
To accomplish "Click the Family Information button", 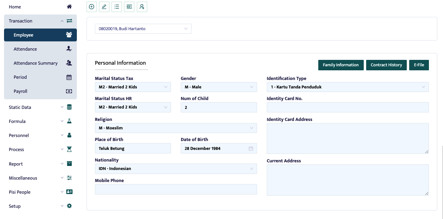I will pos(340,65).
